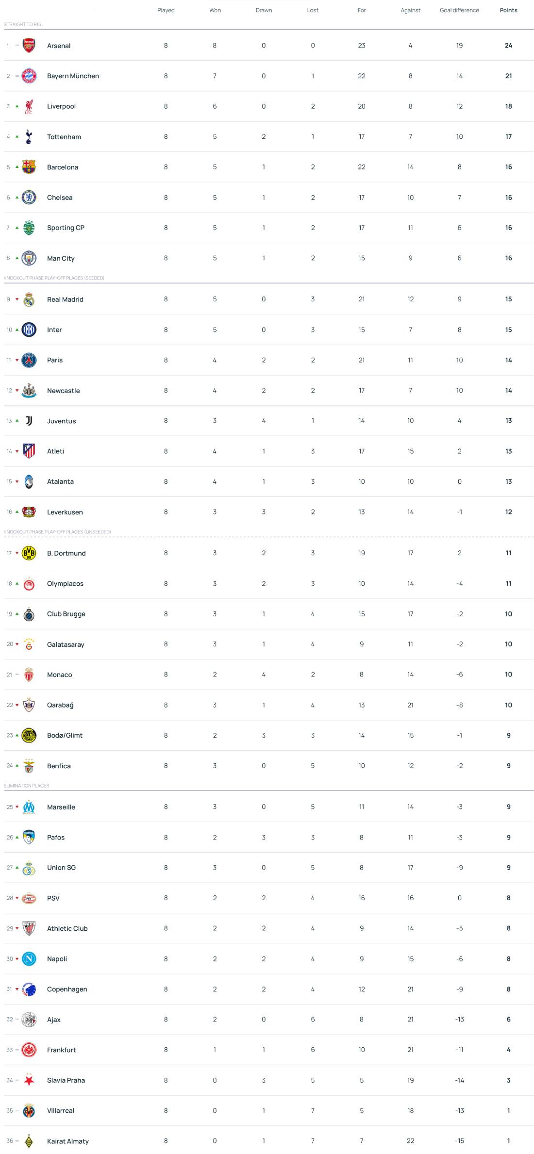Click the Bayern München club crest
This screenshot has height=1154, width=534.
29,76
